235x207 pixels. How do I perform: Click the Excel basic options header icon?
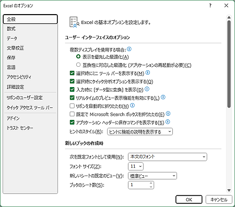(74, 22)
